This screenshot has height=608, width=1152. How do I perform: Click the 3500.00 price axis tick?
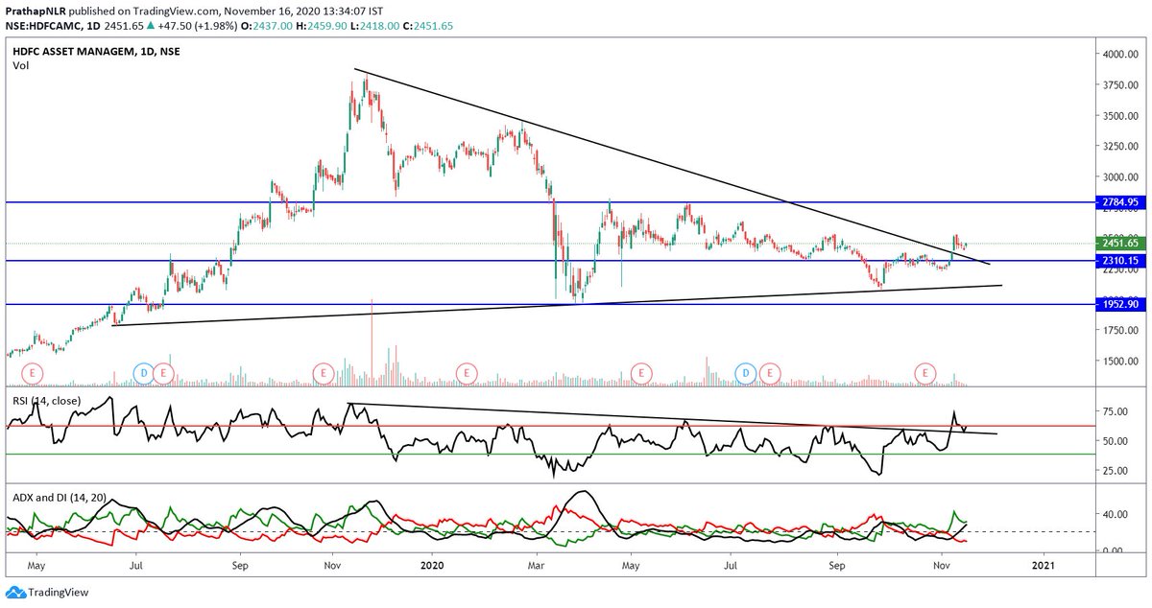tap(1122, 116)
